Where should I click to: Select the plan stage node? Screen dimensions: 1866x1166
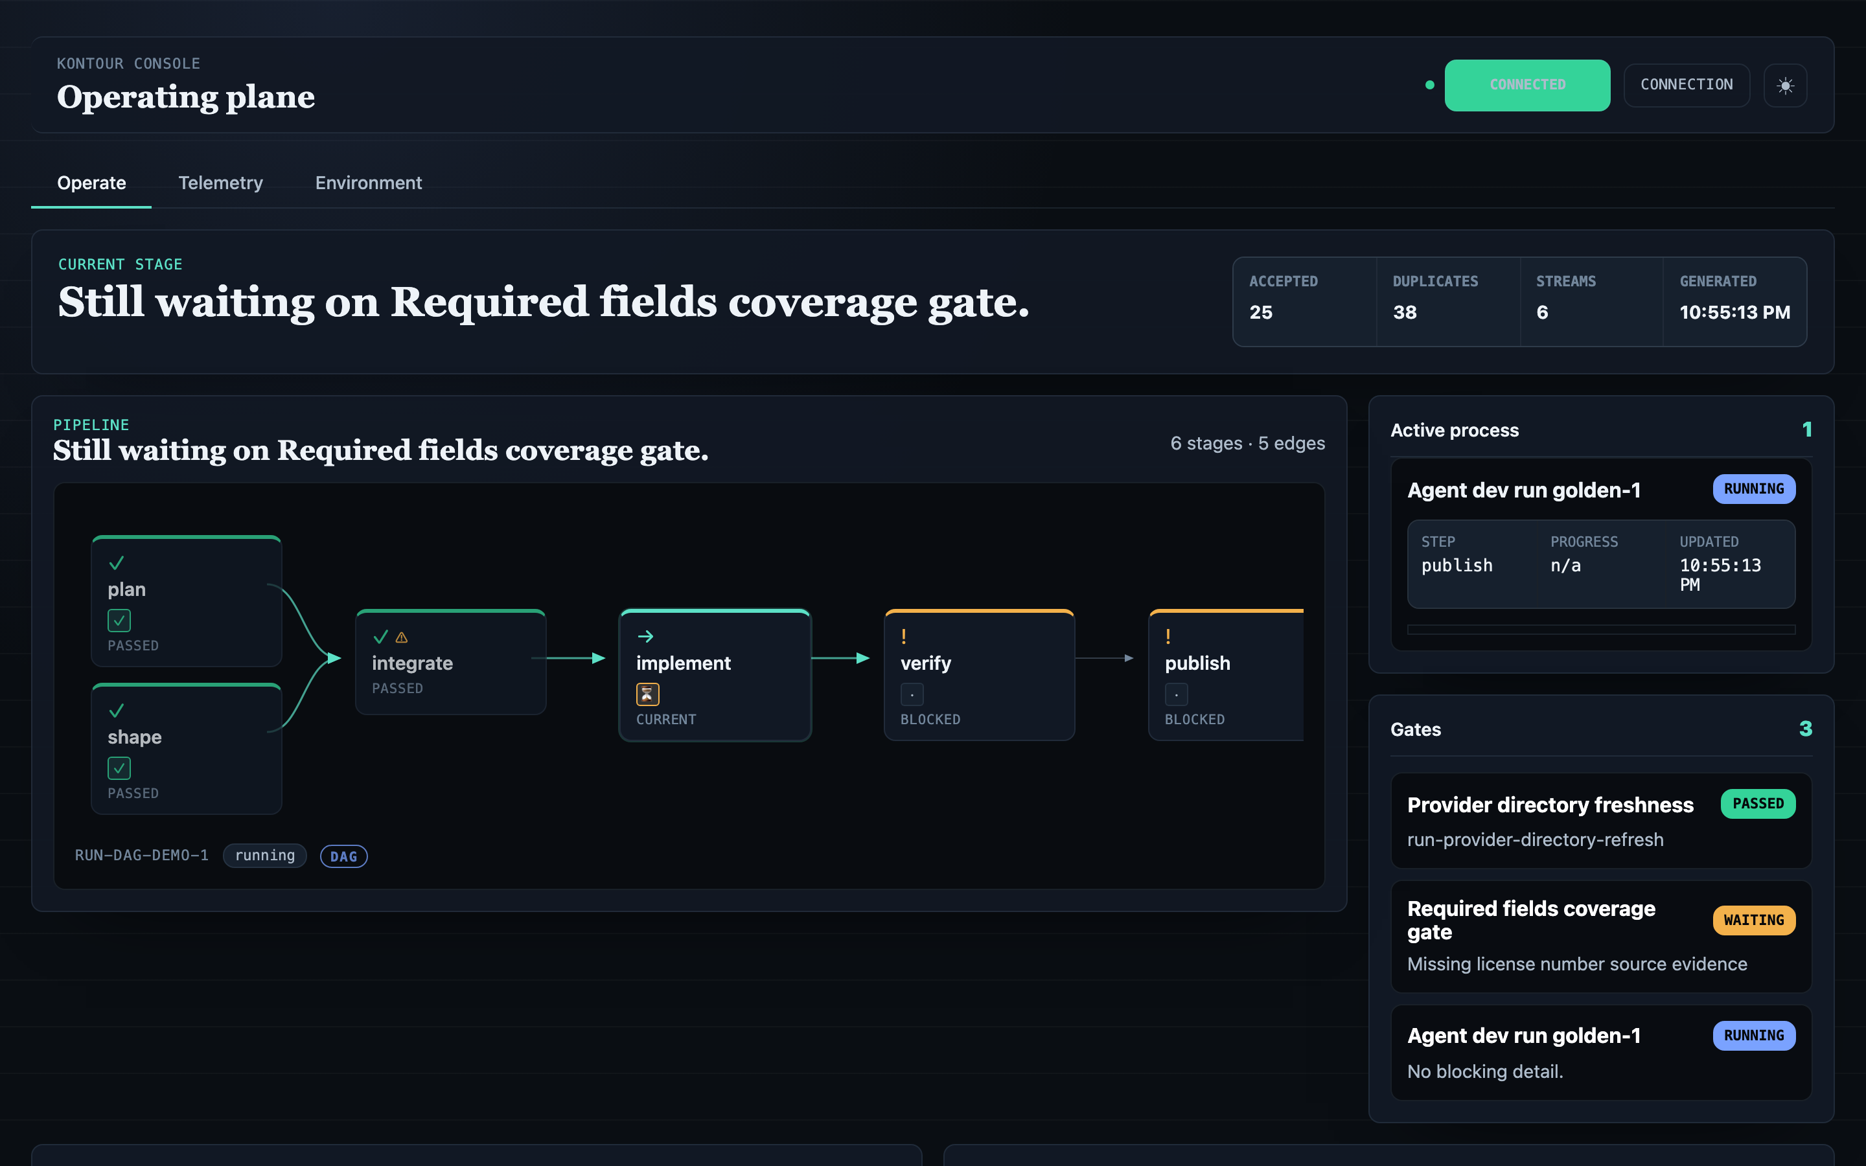[x=187, y=600]
